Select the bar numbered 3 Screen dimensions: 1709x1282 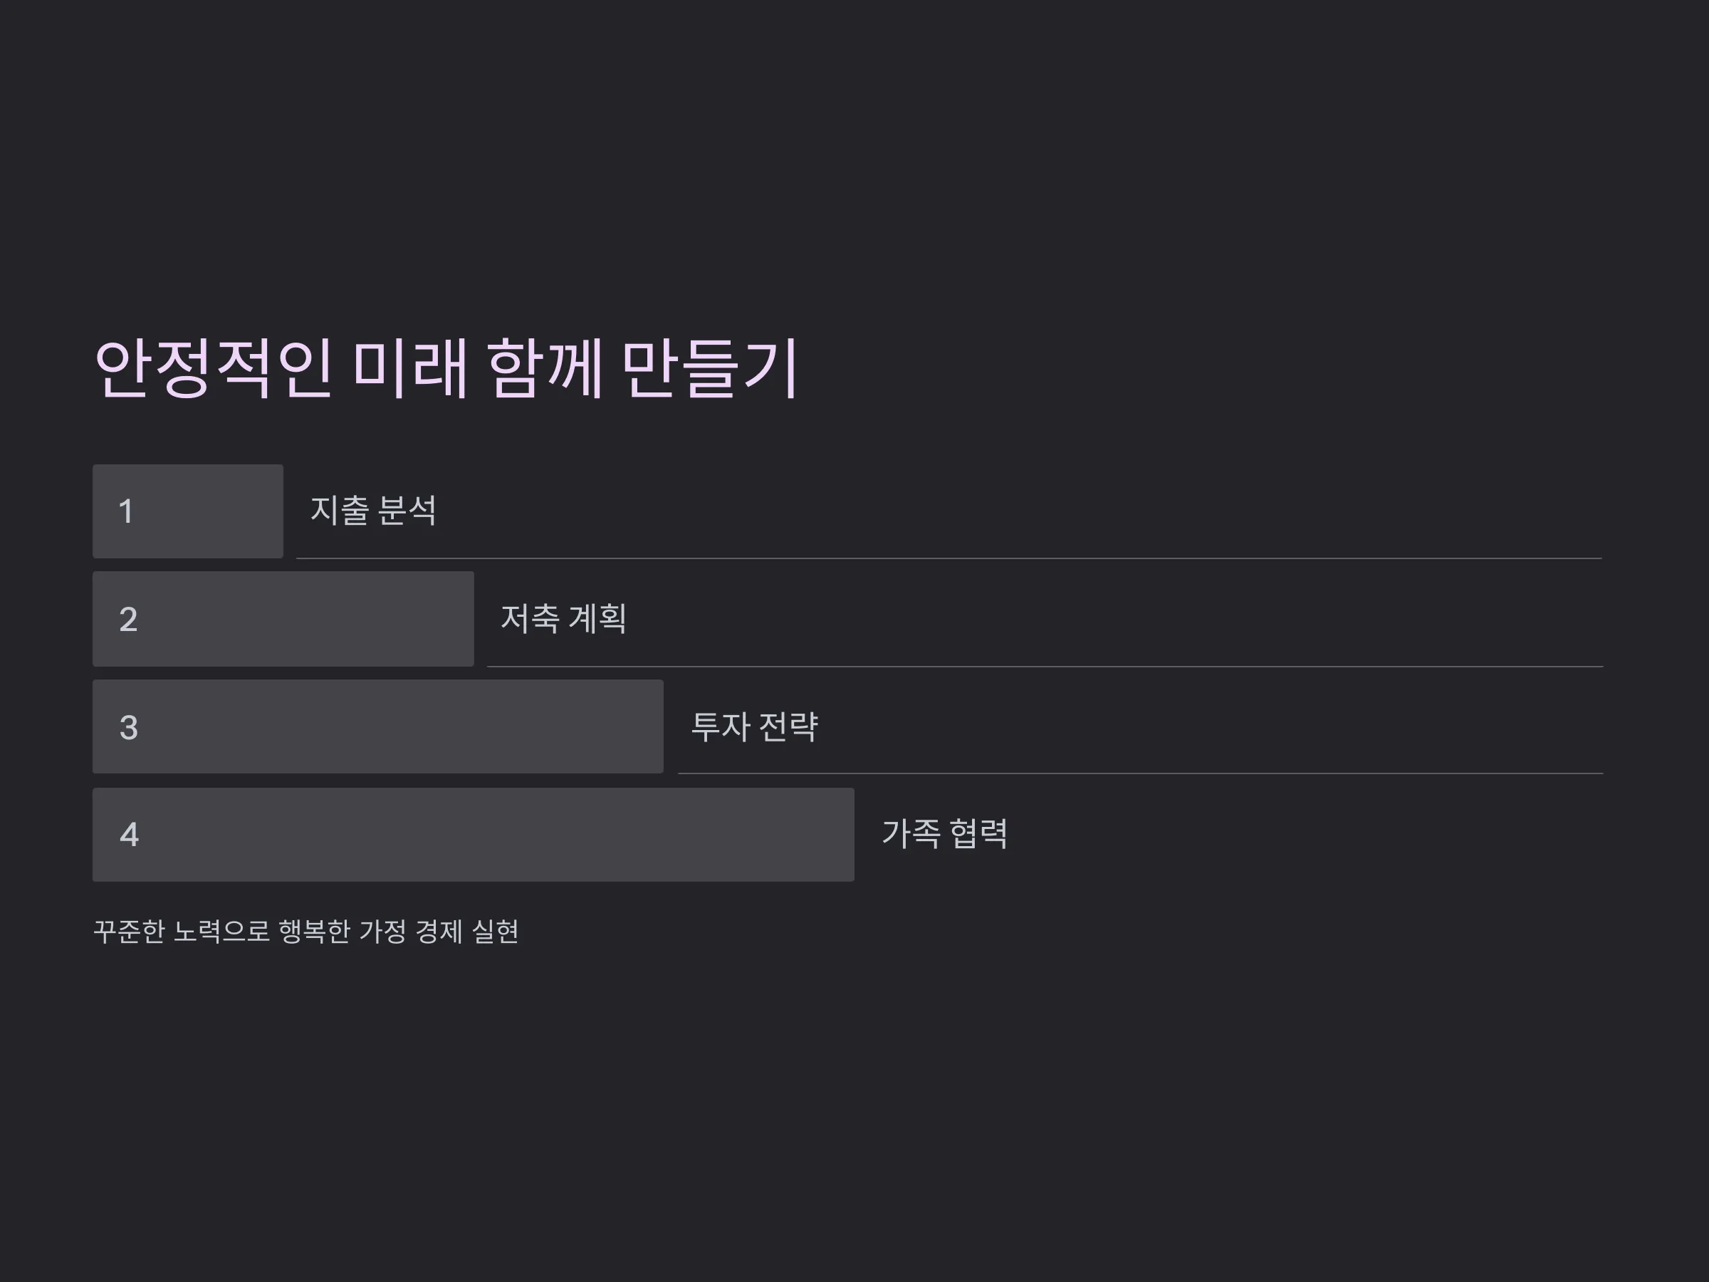378,726
